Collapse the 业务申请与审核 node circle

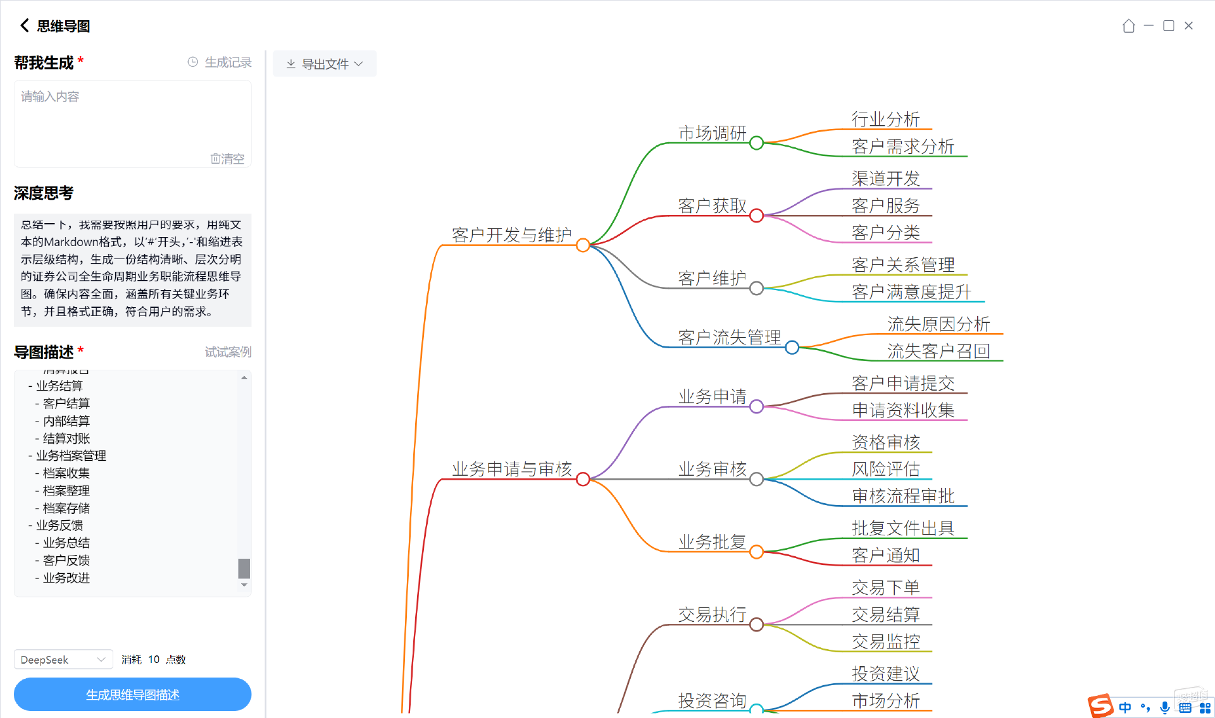tap(583, 479)
